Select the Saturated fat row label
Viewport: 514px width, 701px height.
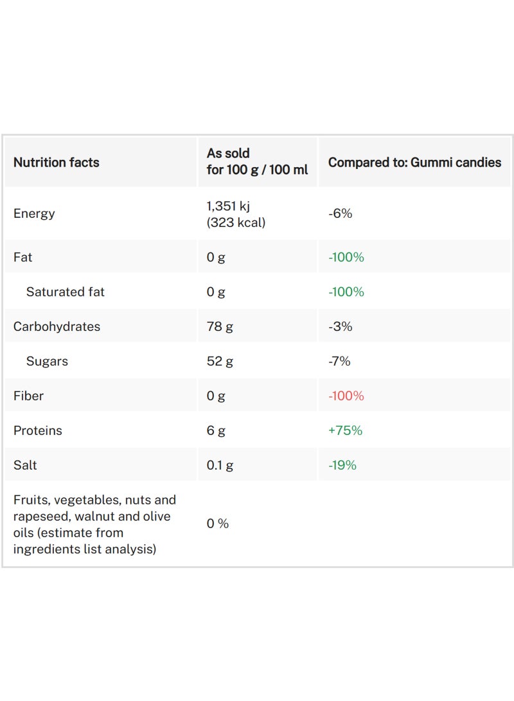tap(66, 292)
